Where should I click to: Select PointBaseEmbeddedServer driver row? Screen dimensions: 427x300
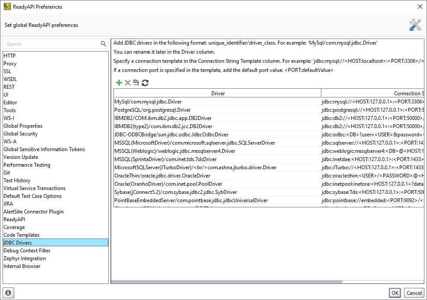click(217, 200)
